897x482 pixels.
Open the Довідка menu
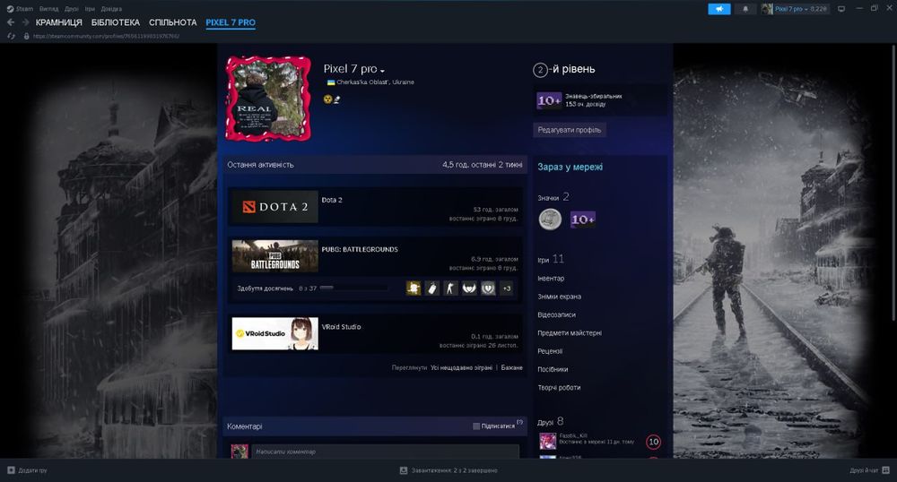click(x=111, y=9)
